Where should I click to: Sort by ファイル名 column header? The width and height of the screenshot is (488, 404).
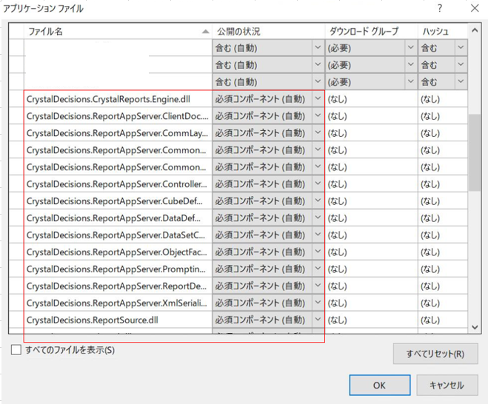[118, 31]
